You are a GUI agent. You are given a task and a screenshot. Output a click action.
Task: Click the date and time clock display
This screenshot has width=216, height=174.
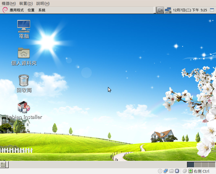click(x=190, y=10)
